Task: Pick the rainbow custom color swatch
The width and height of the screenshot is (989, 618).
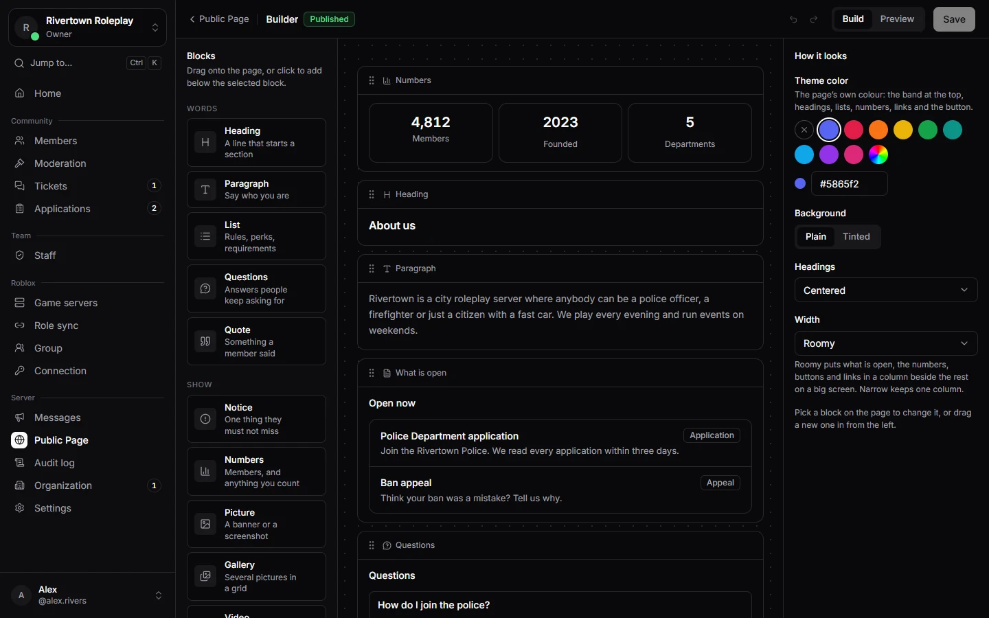Action: pos(878,154)
